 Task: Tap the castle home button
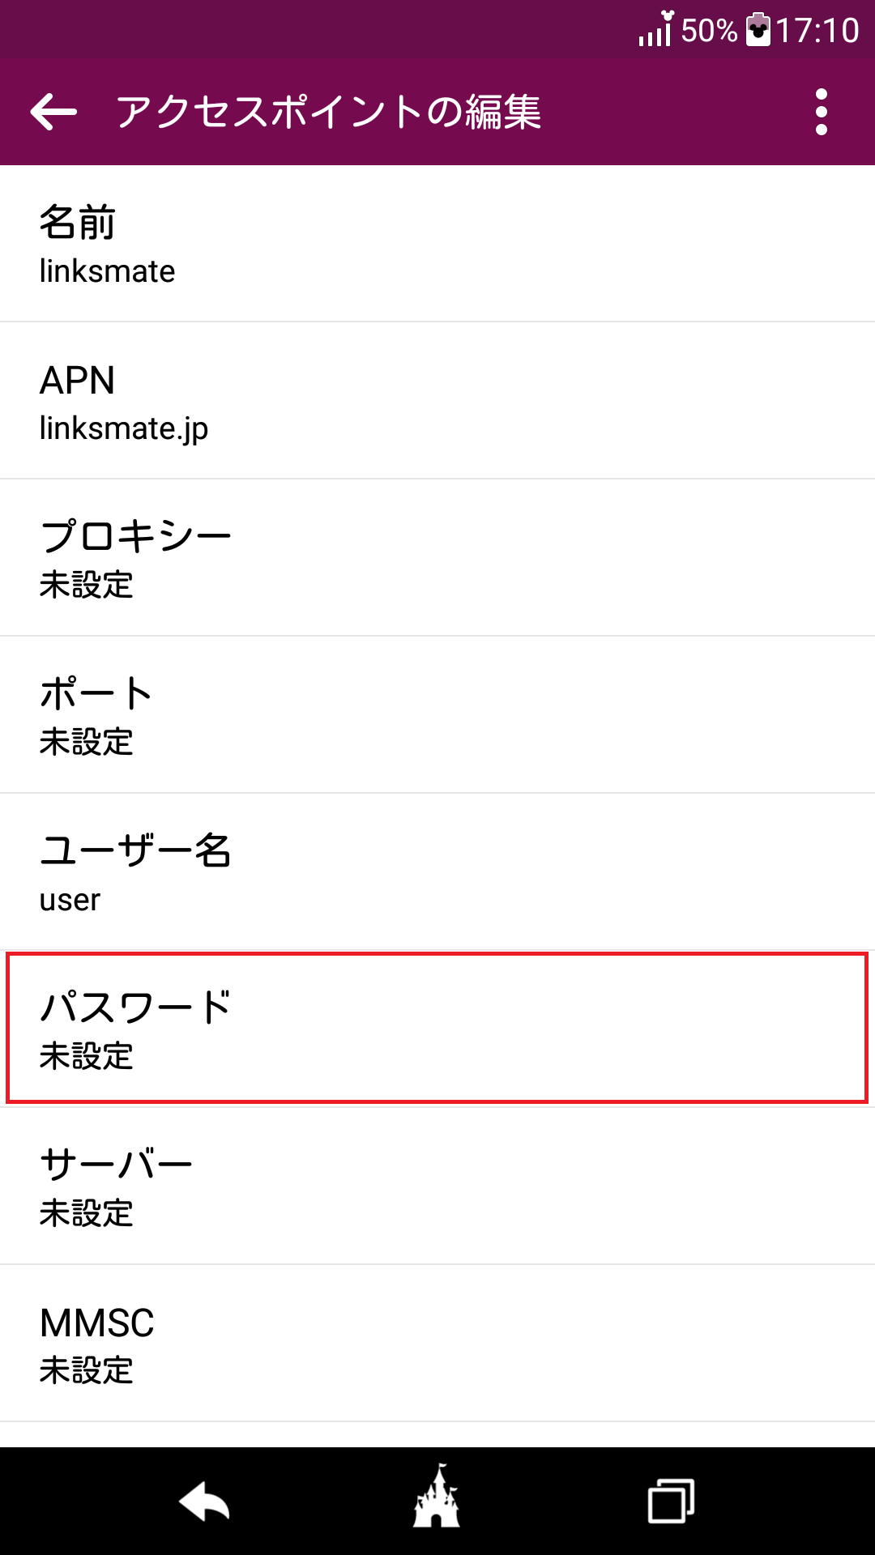pyautogui.click(x=437, y=1496)
